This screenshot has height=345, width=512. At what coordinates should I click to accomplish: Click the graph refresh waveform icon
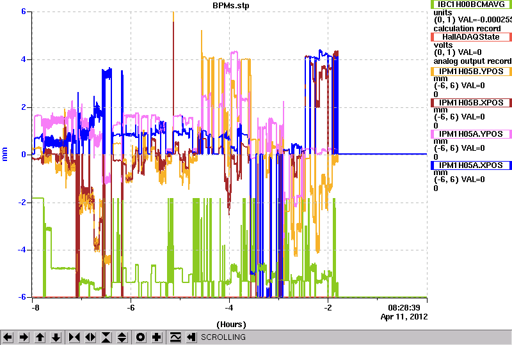coord(175,337)
